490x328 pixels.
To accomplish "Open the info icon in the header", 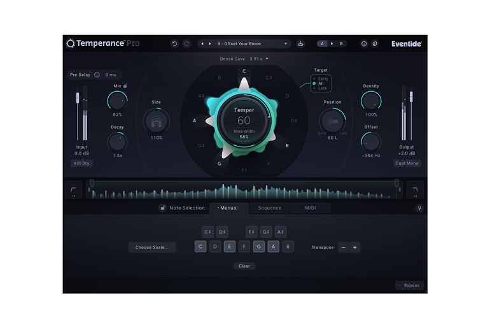I will (364, 44).
